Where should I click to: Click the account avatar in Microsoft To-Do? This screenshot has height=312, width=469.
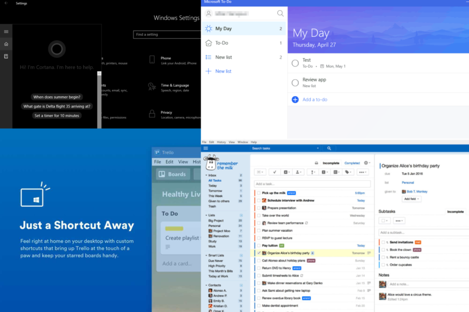(209, 13)
